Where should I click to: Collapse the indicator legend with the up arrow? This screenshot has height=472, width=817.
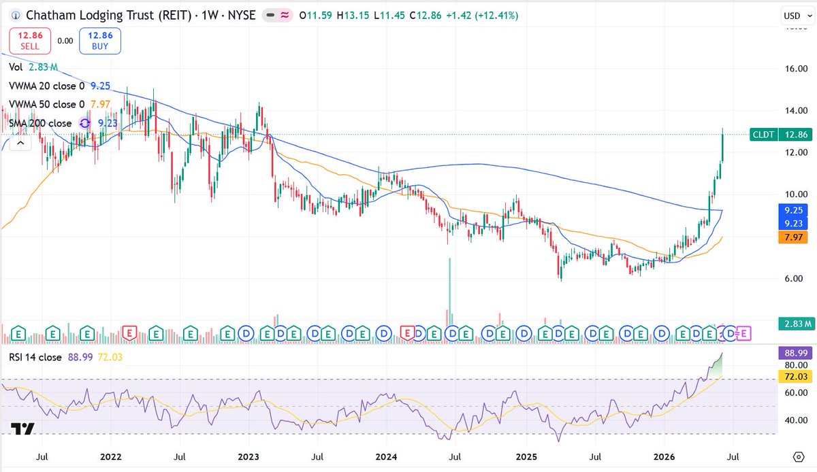point(19,143)
